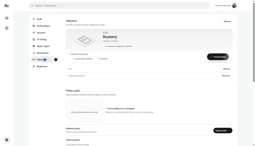The height and width of the screenshot is (146, 255).
Task: Click the search magnifier icon
Action: point(32,6)
